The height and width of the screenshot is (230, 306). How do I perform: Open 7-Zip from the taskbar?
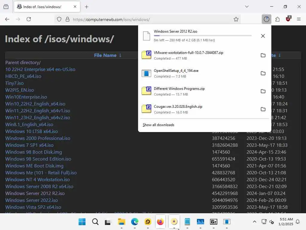(213, 222)
